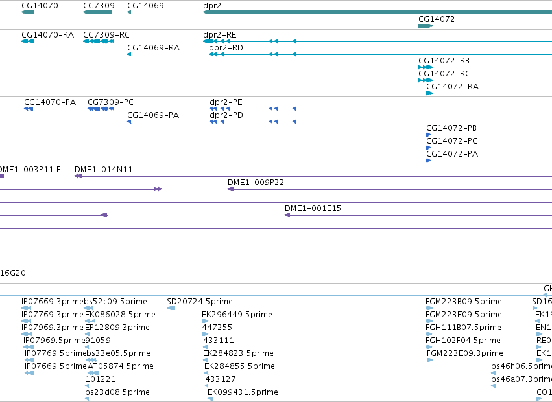Select EST label EP12809.3prime
This screenshot has height=402, width=552.
point(117,328)
